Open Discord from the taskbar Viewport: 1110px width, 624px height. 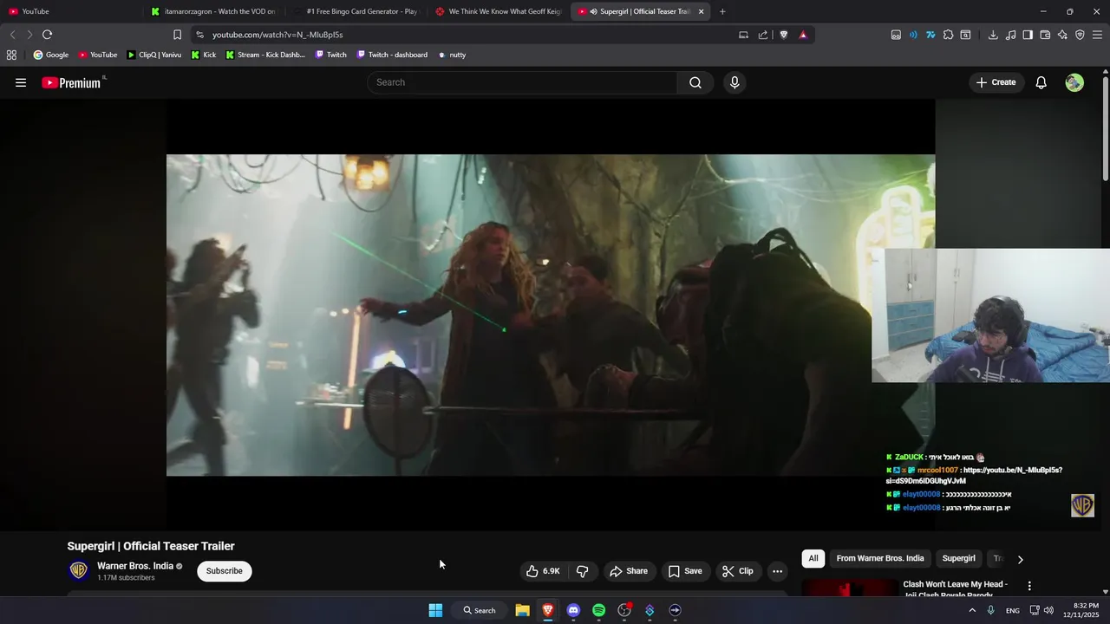573,610
